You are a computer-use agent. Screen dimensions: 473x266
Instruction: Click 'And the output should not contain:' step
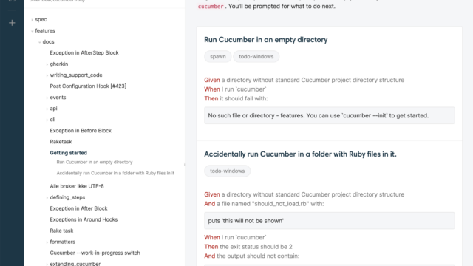pyautogui.click(x=252, y=256)
